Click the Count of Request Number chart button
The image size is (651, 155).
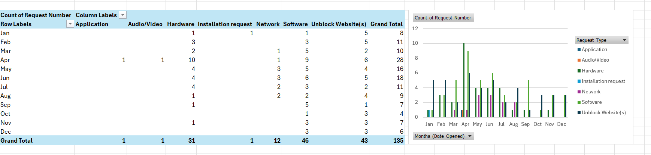click(443, 18)
